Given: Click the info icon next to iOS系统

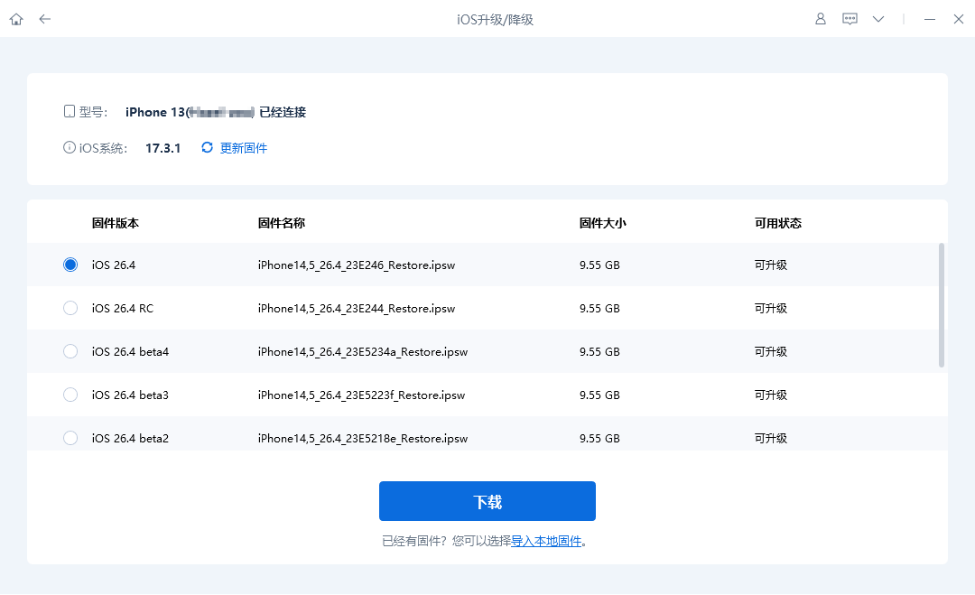Looking at the screenshot, I should pos(70,146).
